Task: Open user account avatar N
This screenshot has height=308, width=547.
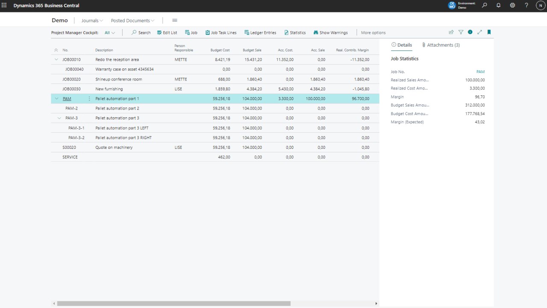Action: click(541, 6)
